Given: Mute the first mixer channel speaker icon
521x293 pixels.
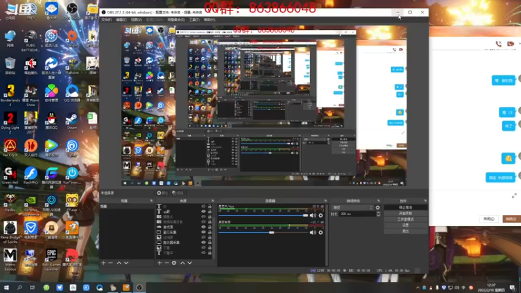Looking at the screenshot, I should [x=313, y=216].
